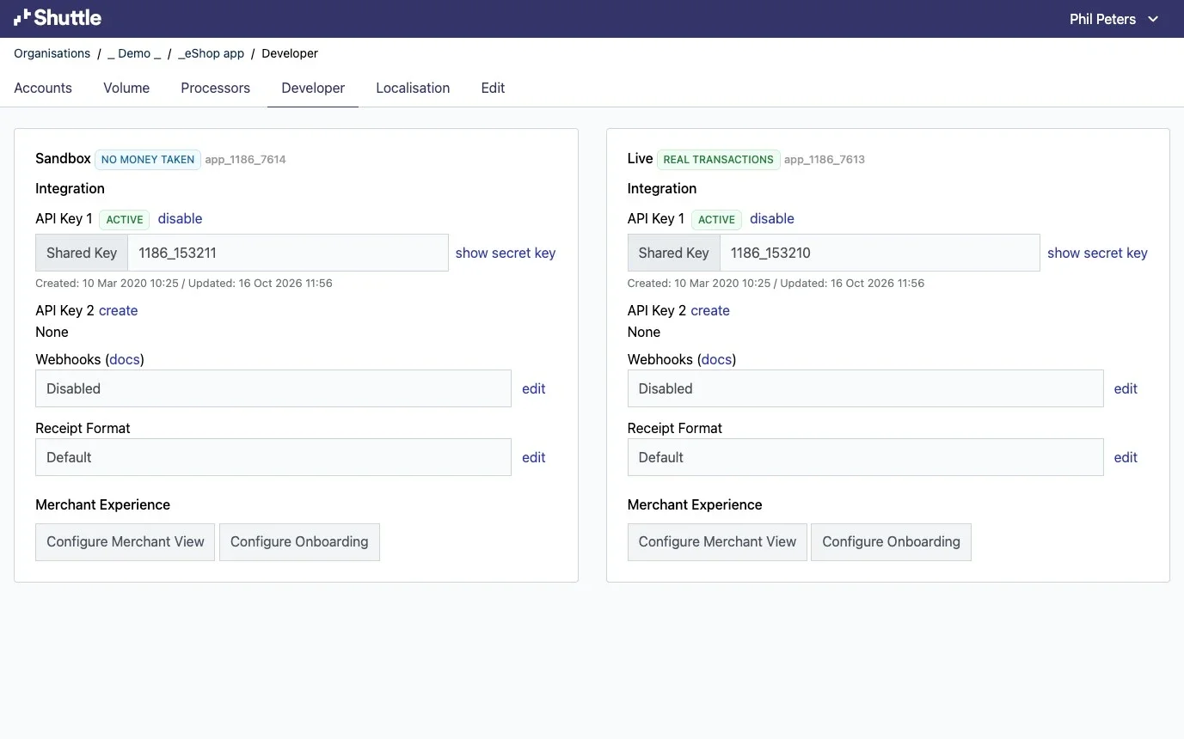The image size is (1184, 739).
Task: Click the Developer breadcrumb text
Action: click(290, 53)
